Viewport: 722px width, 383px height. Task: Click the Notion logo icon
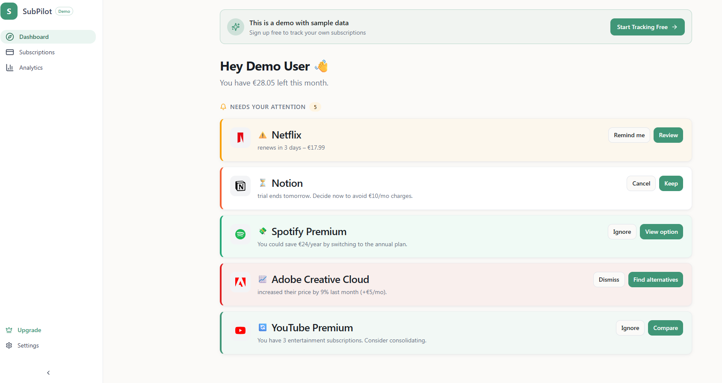coord(240,186)
